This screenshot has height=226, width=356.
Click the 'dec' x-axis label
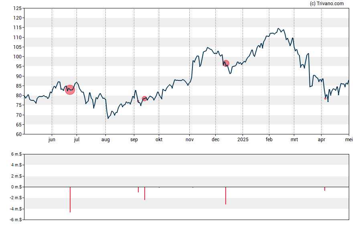[x=215, y=140]
